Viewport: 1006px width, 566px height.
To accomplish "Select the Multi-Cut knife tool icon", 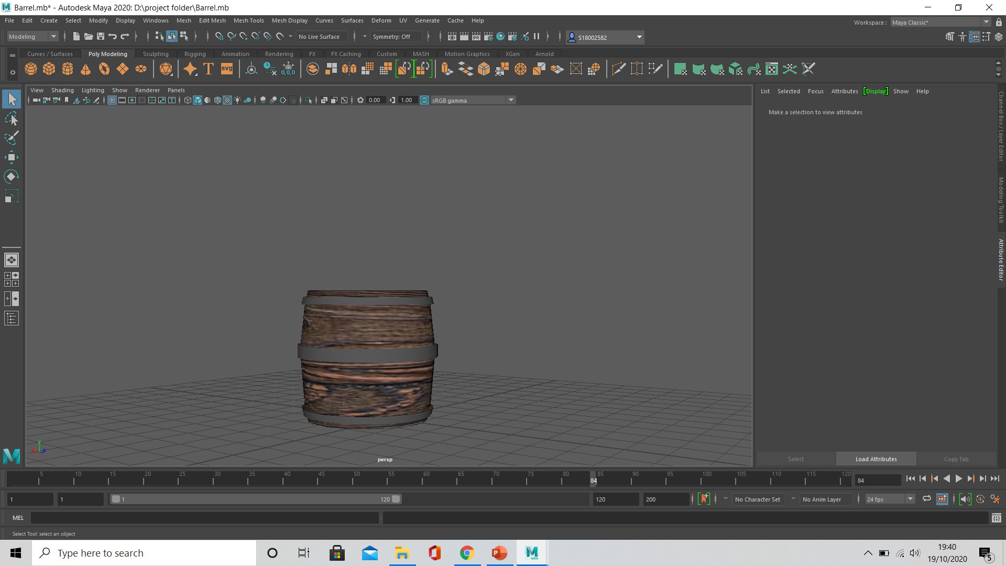I will pos(619,69).
